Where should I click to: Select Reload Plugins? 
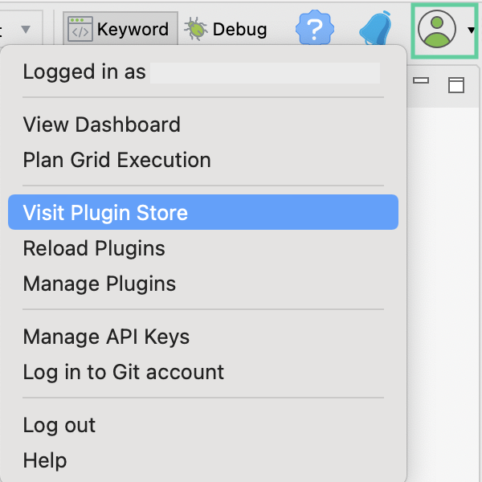94,248
